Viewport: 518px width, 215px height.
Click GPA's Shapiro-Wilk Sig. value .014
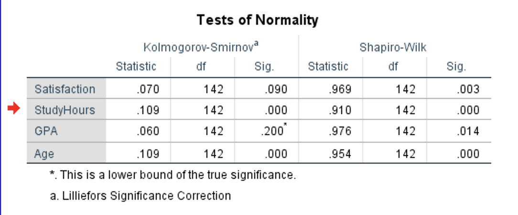(x=468, y=132)
